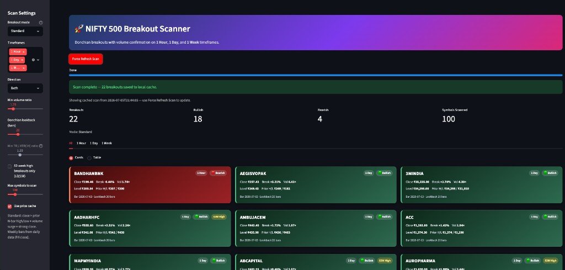Click the 1 Hour badge on BANDHANBNK card
565x270 pixels.
(x=201, y=173)
